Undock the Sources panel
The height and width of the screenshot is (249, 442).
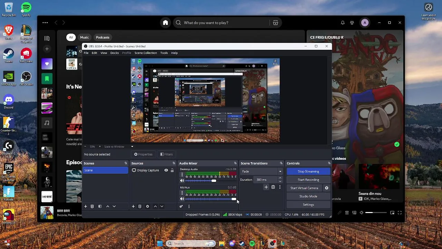tap(174, 163)
